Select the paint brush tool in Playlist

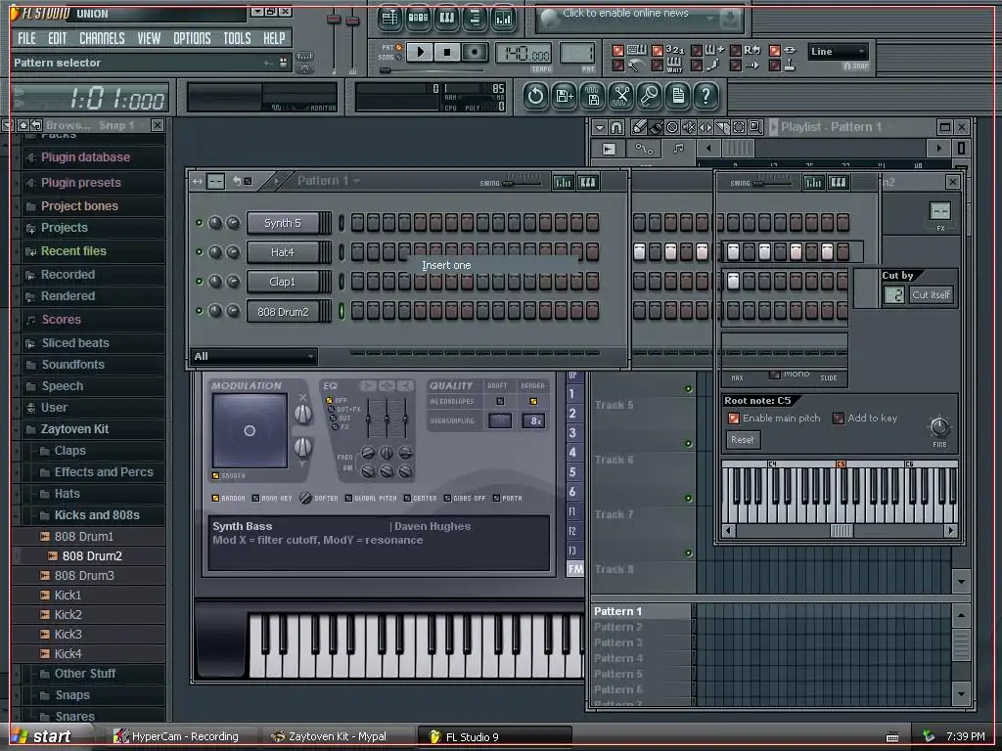coord(656,127)
